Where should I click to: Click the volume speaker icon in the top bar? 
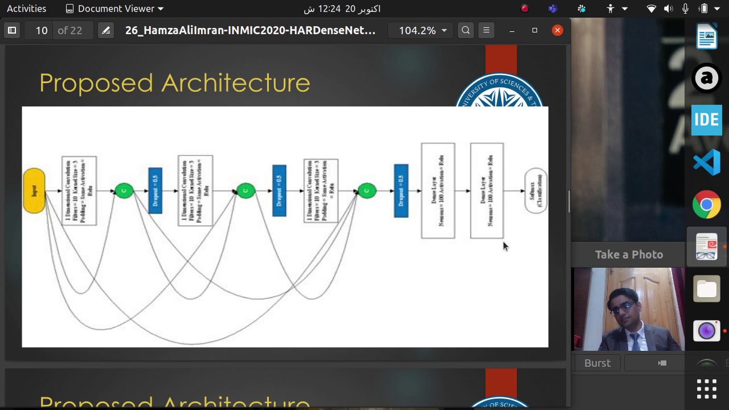[669, 9]
